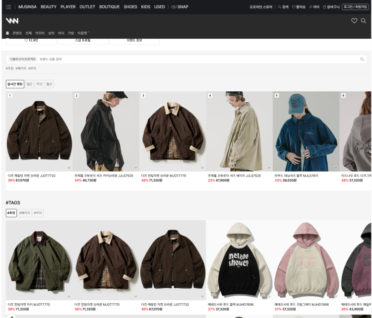Click the WV brand logo

click(x=12, y=21)
